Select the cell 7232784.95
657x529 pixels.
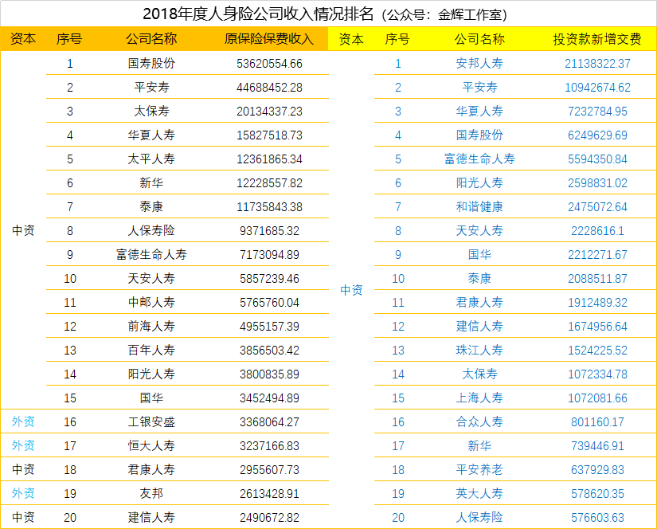(597, 111)
